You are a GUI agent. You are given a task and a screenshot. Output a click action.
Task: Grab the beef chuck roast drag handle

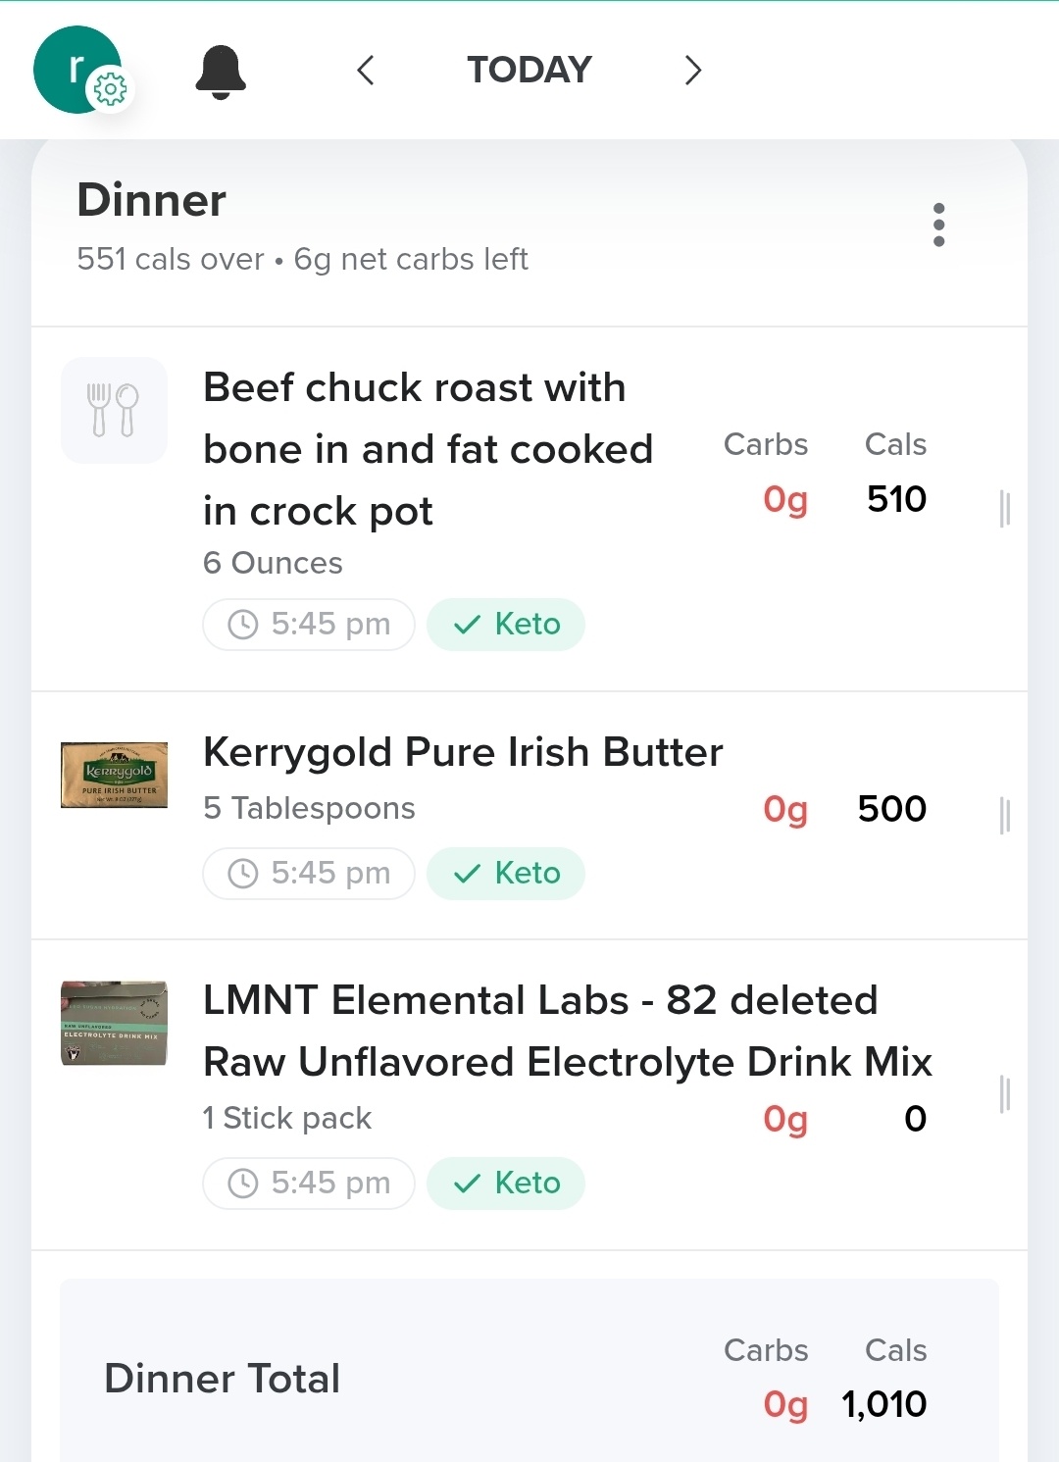[x=1004, y=509]
